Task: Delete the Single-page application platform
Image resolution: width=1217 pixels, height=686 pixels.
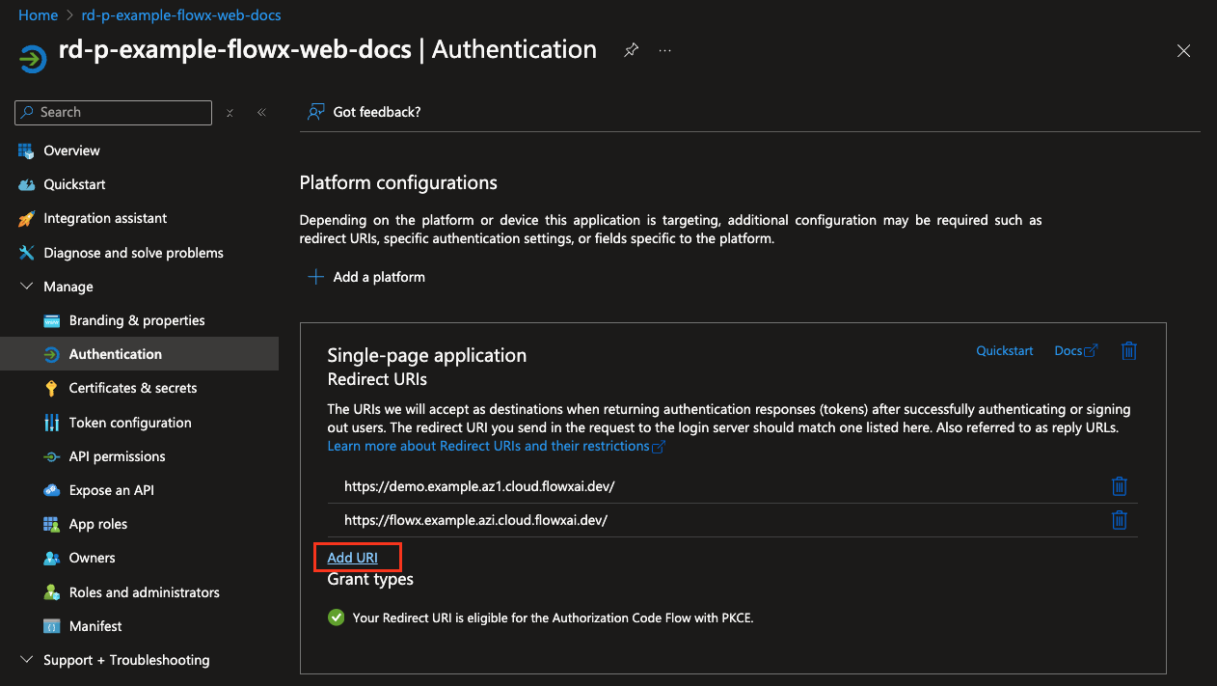Action: coord(1129,351)
